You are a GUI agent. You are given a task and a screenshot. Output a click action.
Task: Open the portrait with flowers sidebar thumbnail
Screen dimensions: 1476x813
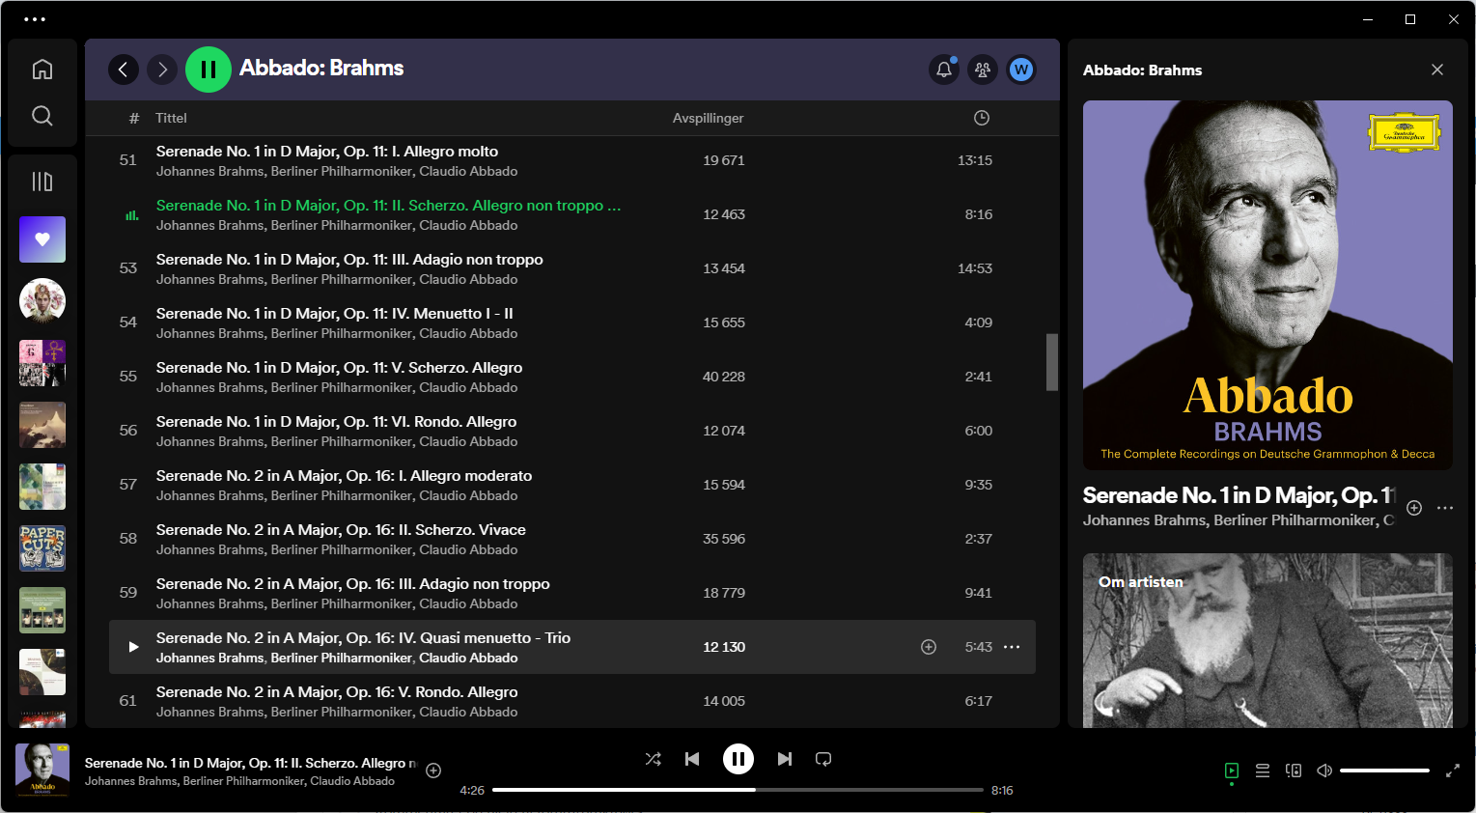click(x=42, y=301)
